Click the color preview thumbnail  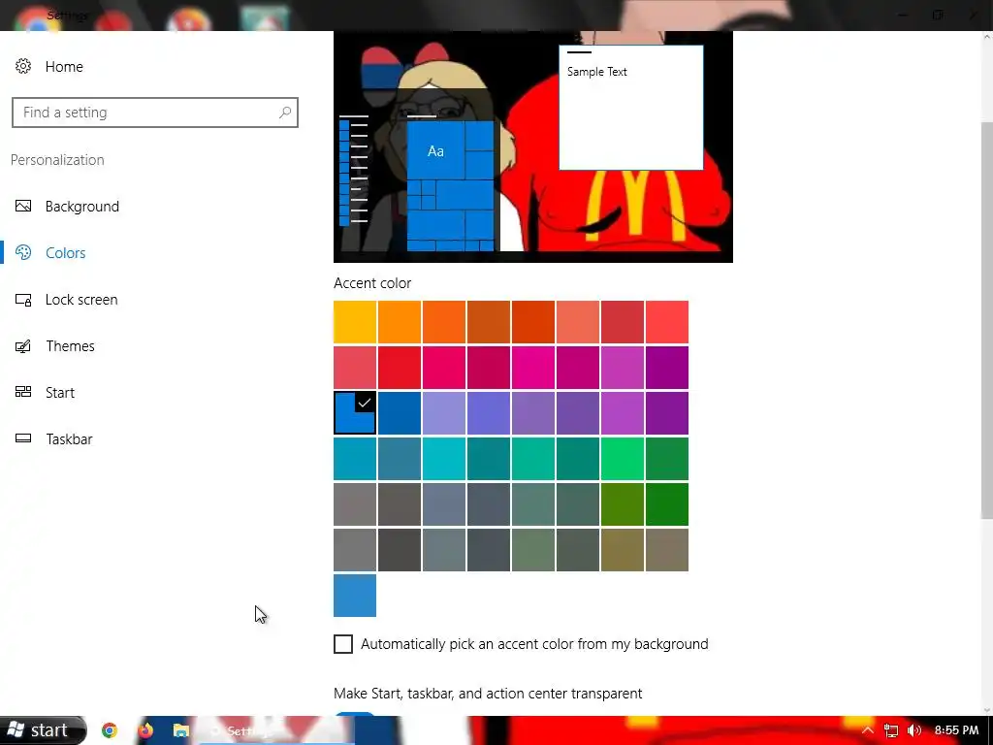pyautogui.click(x=533, y=147)
